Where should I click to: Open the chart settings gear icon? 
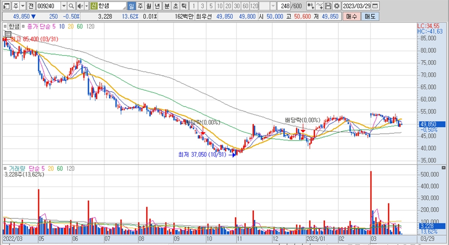point(336,6)
